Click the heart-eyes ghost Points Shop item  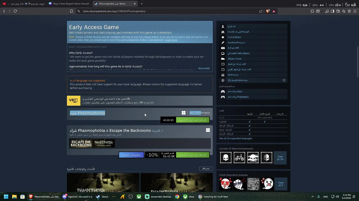(x=226, y=184)
